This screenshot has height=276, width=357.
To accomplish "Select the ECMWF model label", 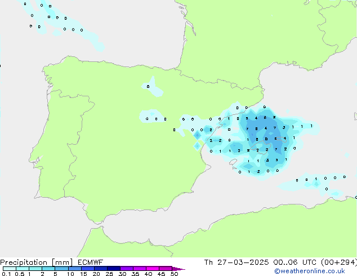I will [x=88, y=262].
